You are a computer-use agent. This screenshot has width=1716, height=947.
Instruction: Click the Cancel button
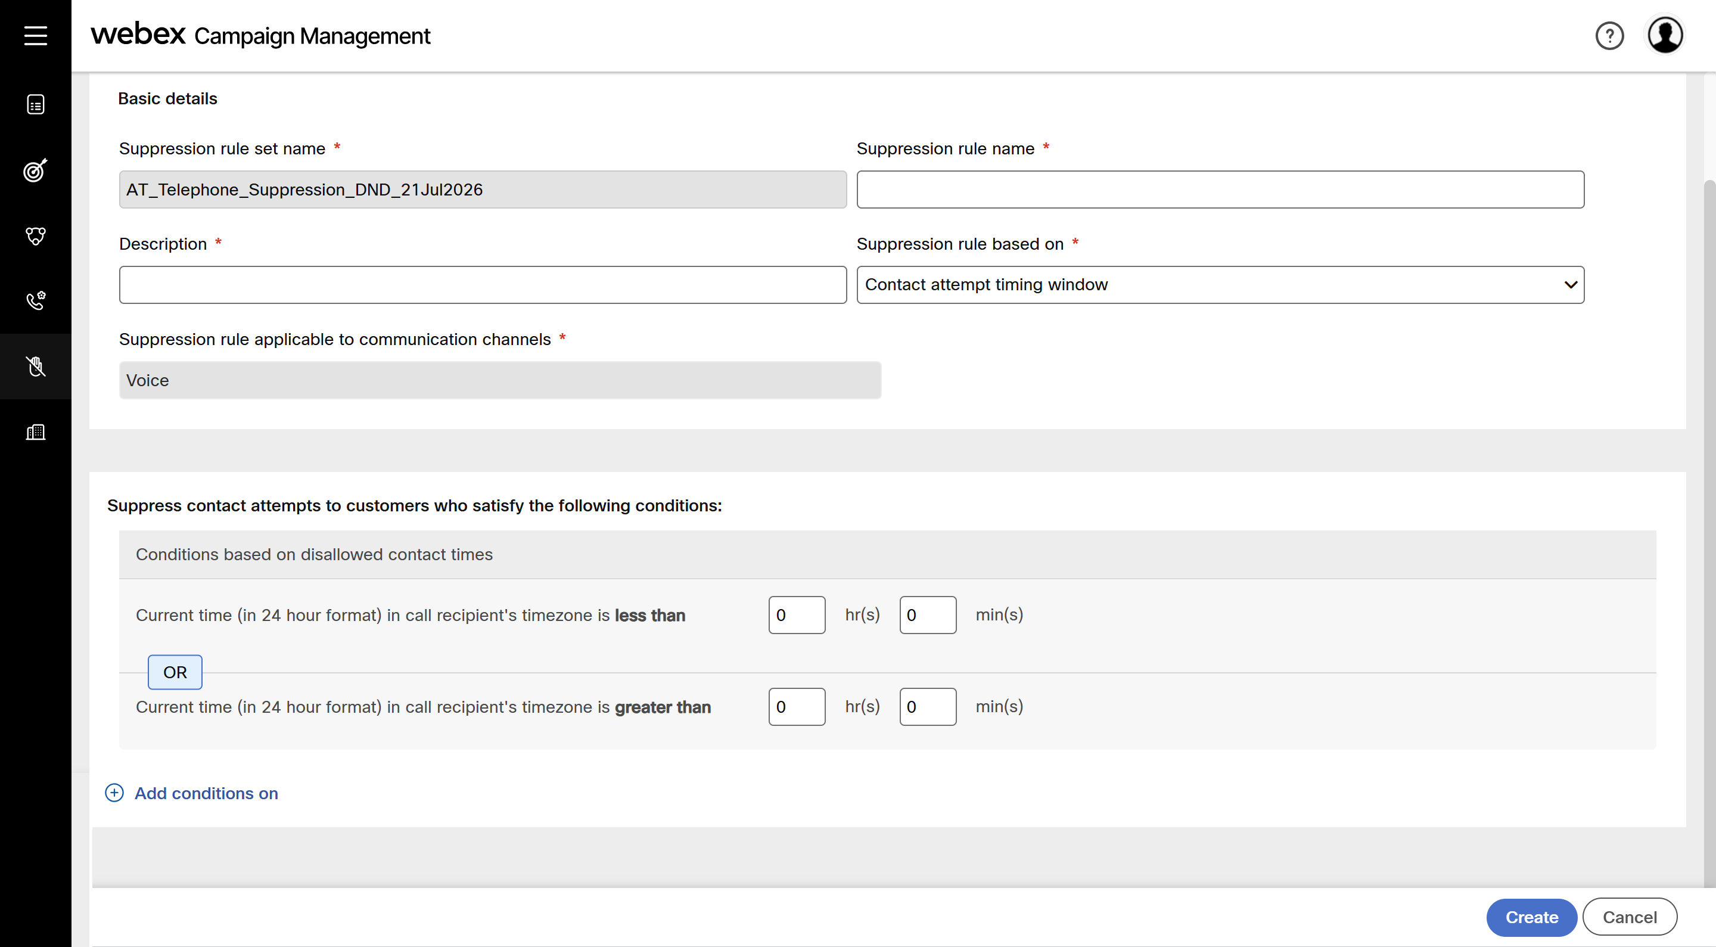pyautogui.click(x=1629, y=917)
